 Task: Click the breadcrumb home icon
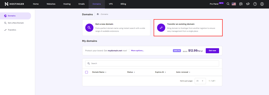pos(98,14)
